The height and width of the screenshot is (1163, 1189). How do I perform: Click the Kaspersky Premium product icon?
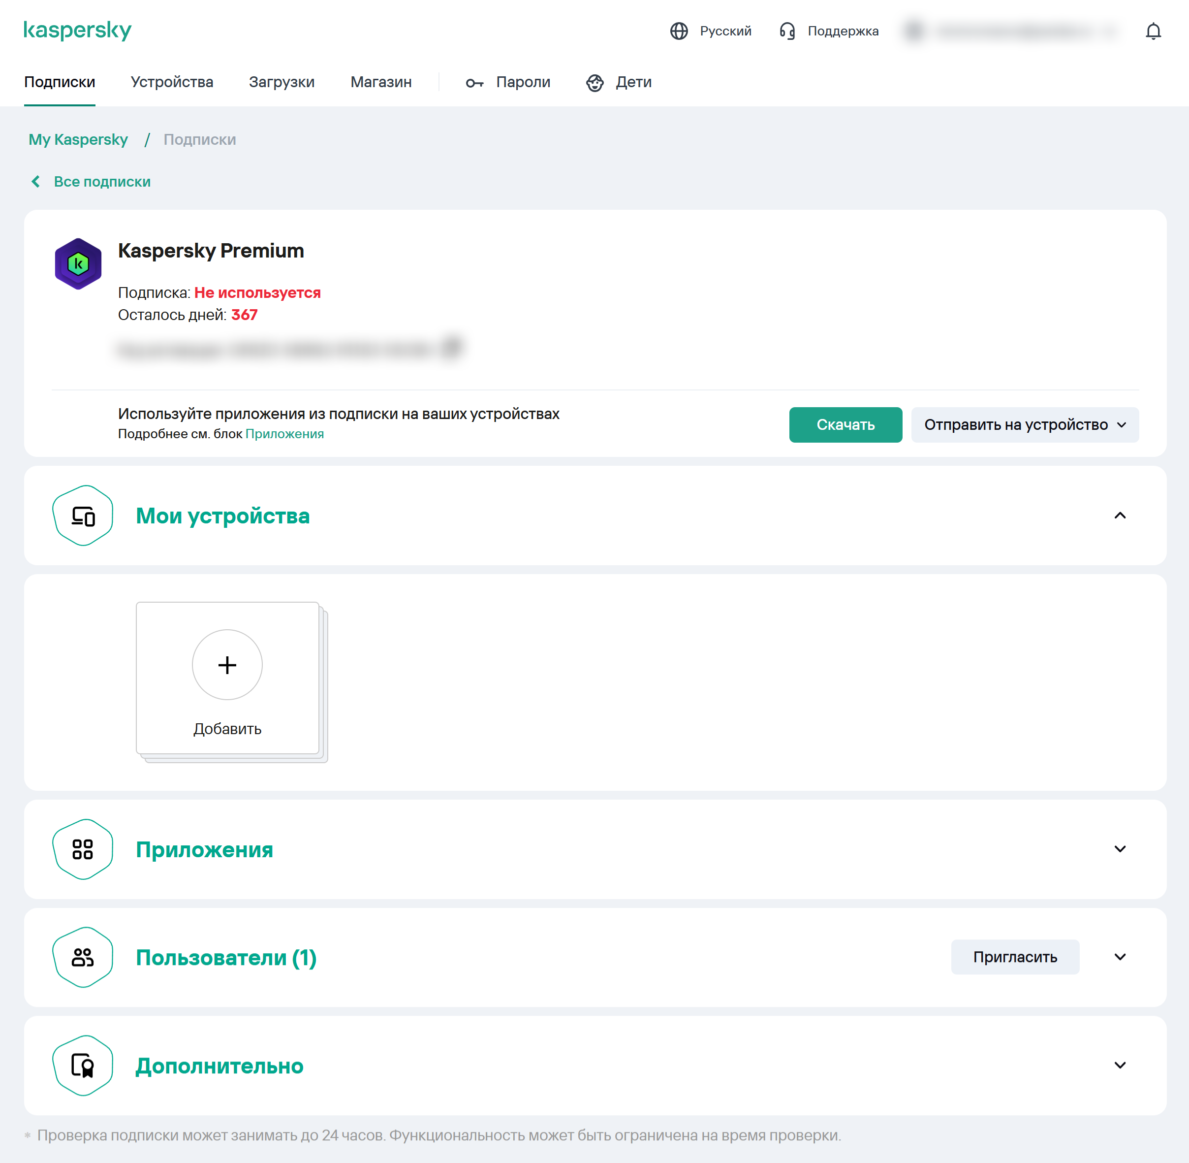78,264
